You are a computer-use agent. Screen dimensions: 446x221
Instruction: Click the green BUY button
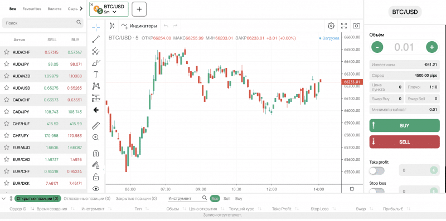[x=405, y=126]
